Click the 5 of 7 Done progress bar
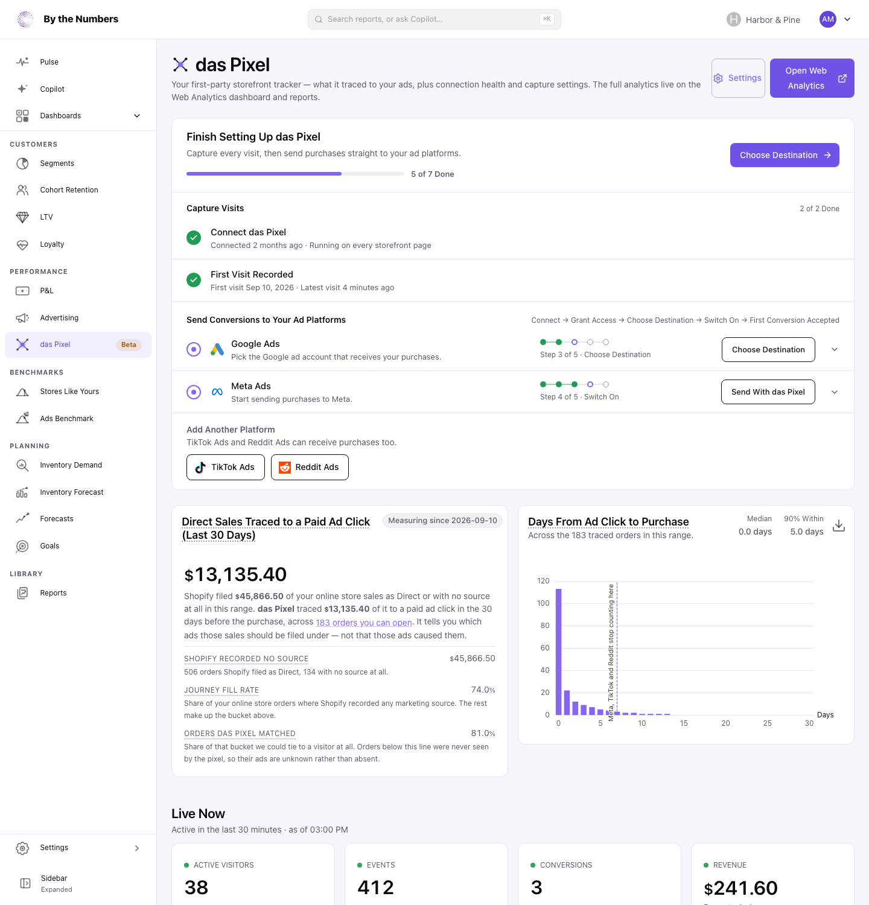 click(x=295, y=174)
